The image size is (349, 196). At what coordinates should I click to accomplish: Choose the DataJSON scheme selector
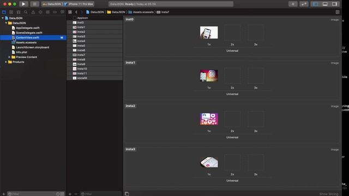[52, 4]
